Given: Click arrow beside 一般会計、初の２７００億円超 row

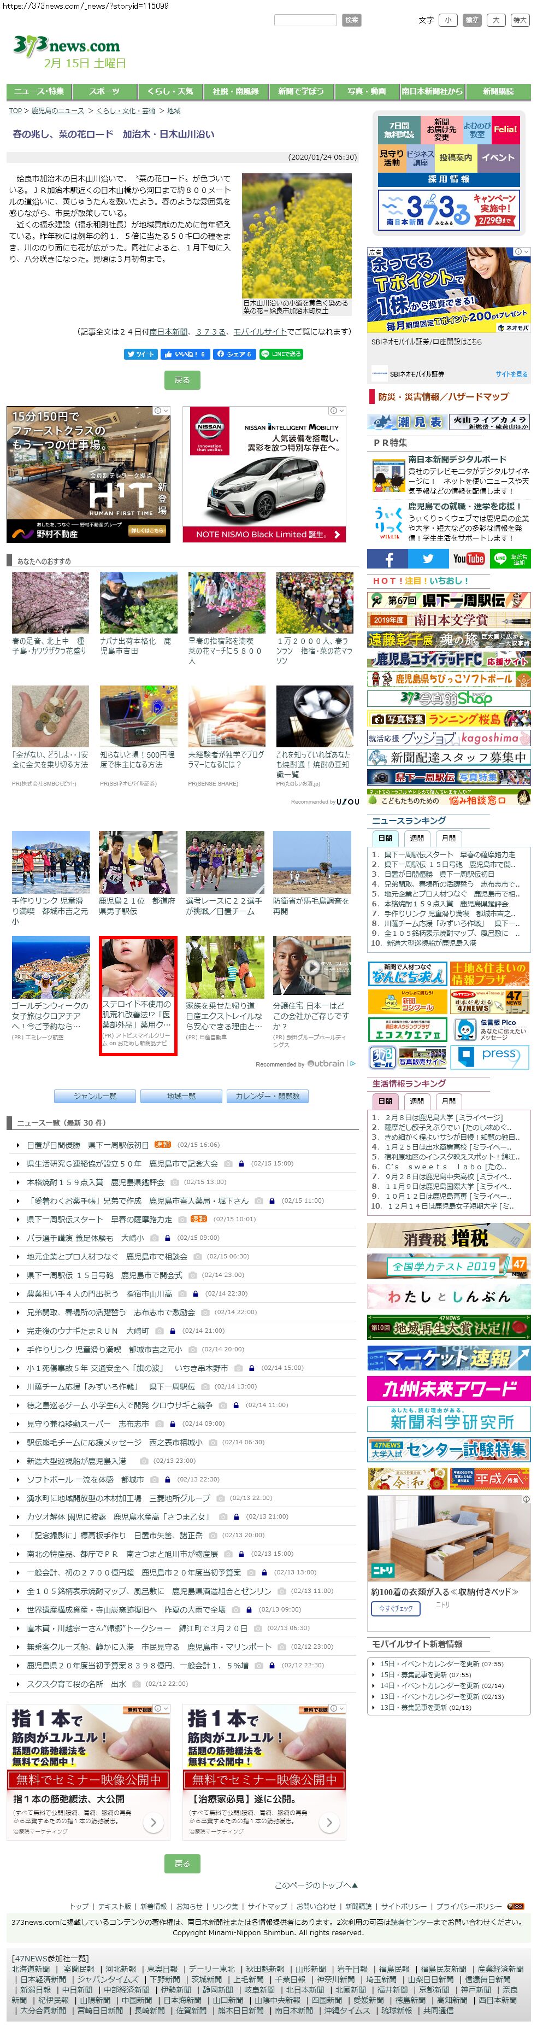Looking at the screenshot, I should click(x=19, y=1572).
